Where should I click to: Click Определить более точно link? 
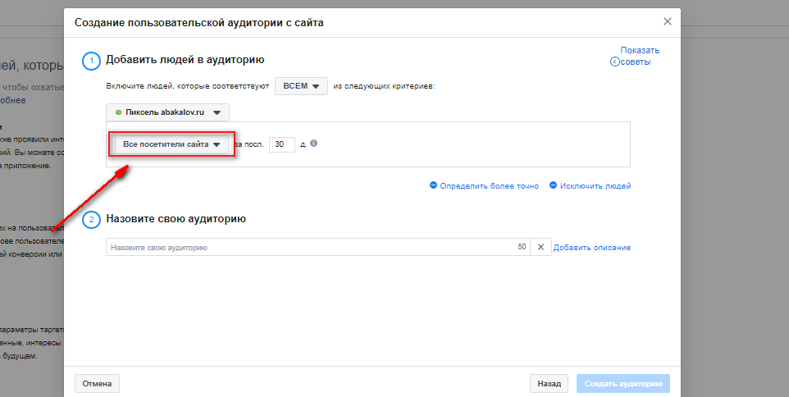tap(489, 185)
